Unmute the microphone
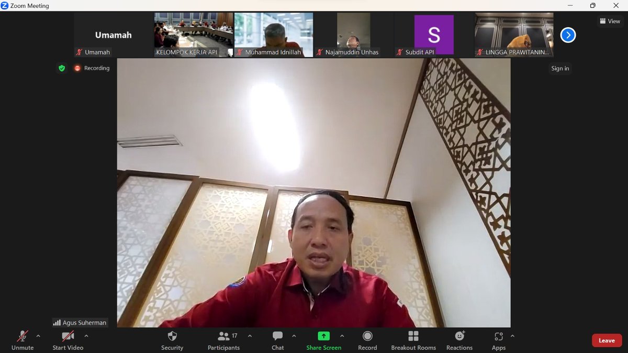The image size is (628, 353). tap(23, 340)
